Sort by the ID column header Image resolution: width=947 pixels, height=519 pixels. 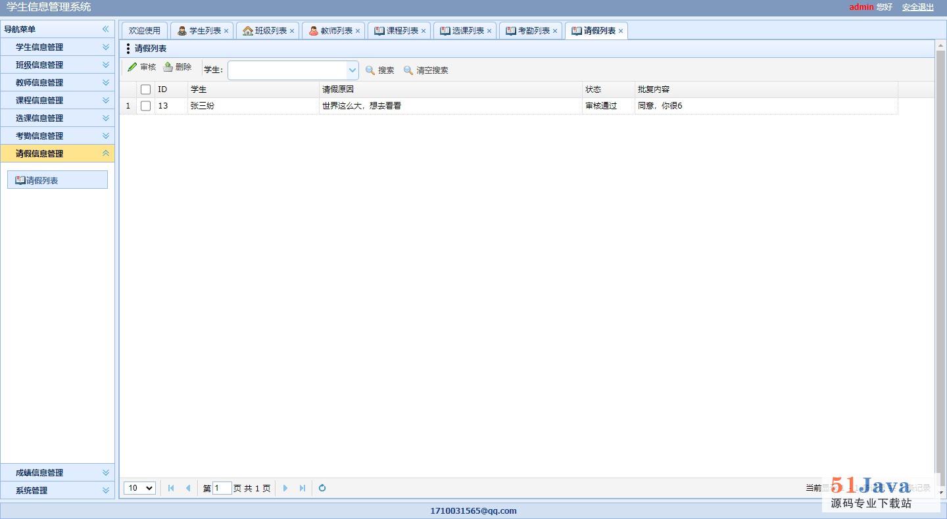pos(171,89)
